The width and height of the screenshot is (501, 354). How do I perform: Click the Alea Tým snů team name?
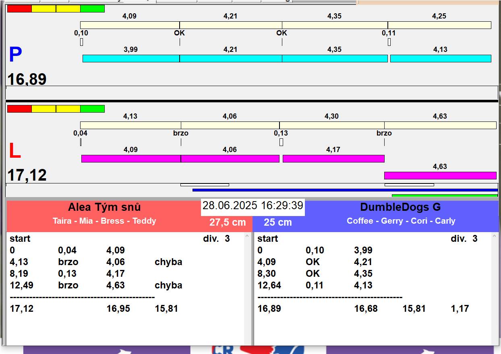pyautogui.click(x=104, y=207)
